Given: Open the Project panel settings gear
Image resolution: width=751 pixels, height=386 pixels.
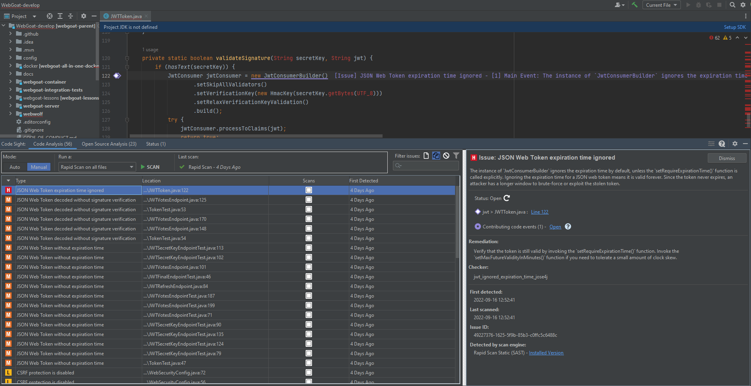Looking at the screenshot, I should (83, 16).
